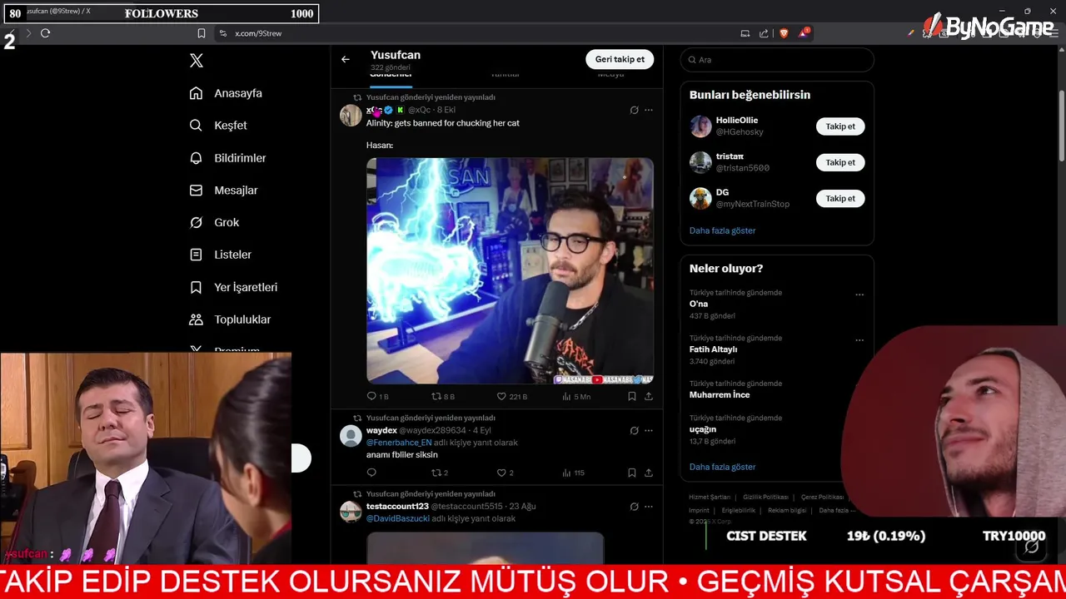
Task: Open the Hasan image in xQc post
Action: coord(510,270)
